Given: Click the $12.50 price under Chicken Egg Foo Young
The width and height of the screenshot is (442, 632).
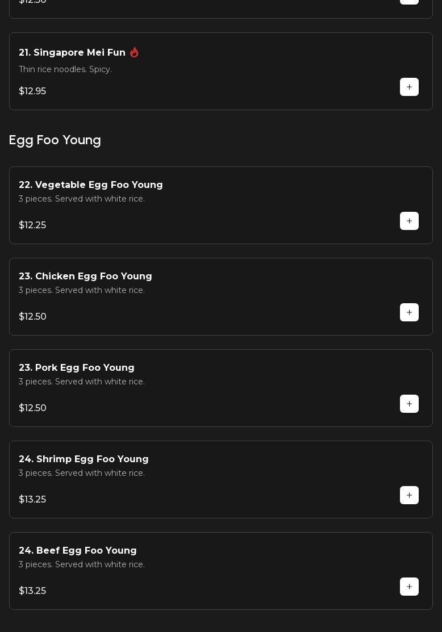Looking at the screenshot, I should click(32, 316).
